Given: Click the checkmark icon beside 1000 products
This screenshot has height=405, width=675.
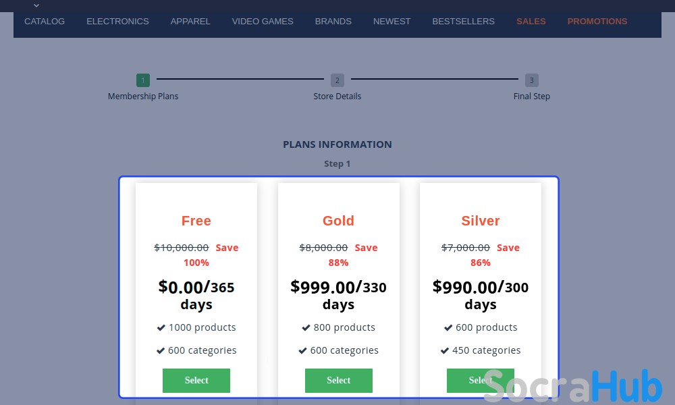Looking at the screenshot, I should [x=161, y=328].
